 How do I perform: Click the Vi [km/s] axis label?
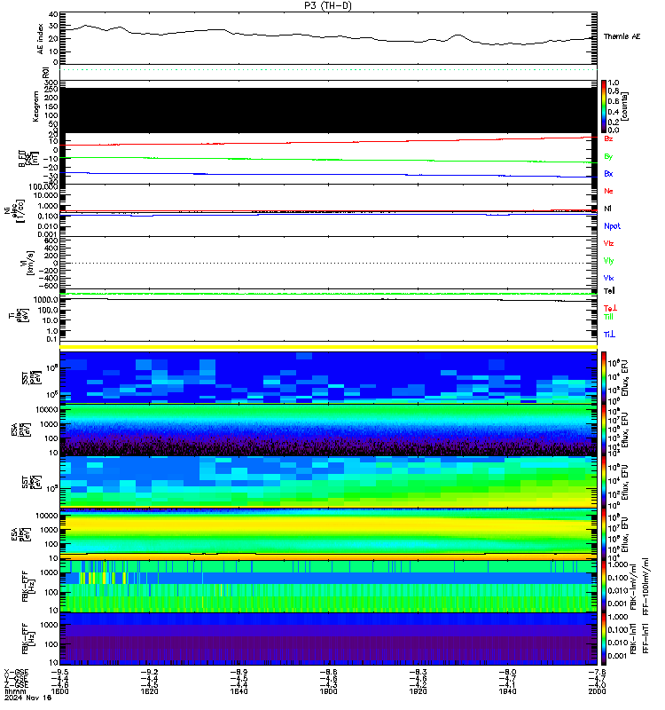click(27, 263)
